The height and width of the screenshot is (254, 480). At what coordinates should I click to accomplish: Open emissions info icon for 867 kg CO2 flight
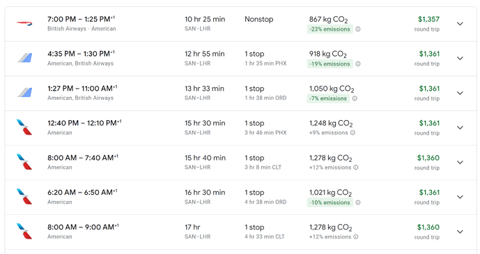click(x=358, y=29)
